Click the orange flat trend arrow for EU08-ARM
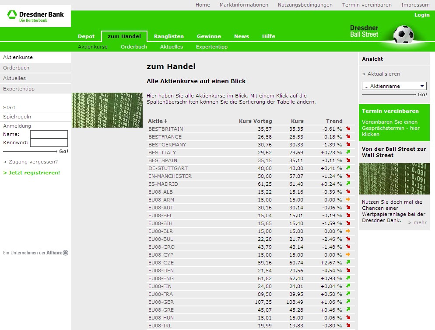 pos(348,199)
